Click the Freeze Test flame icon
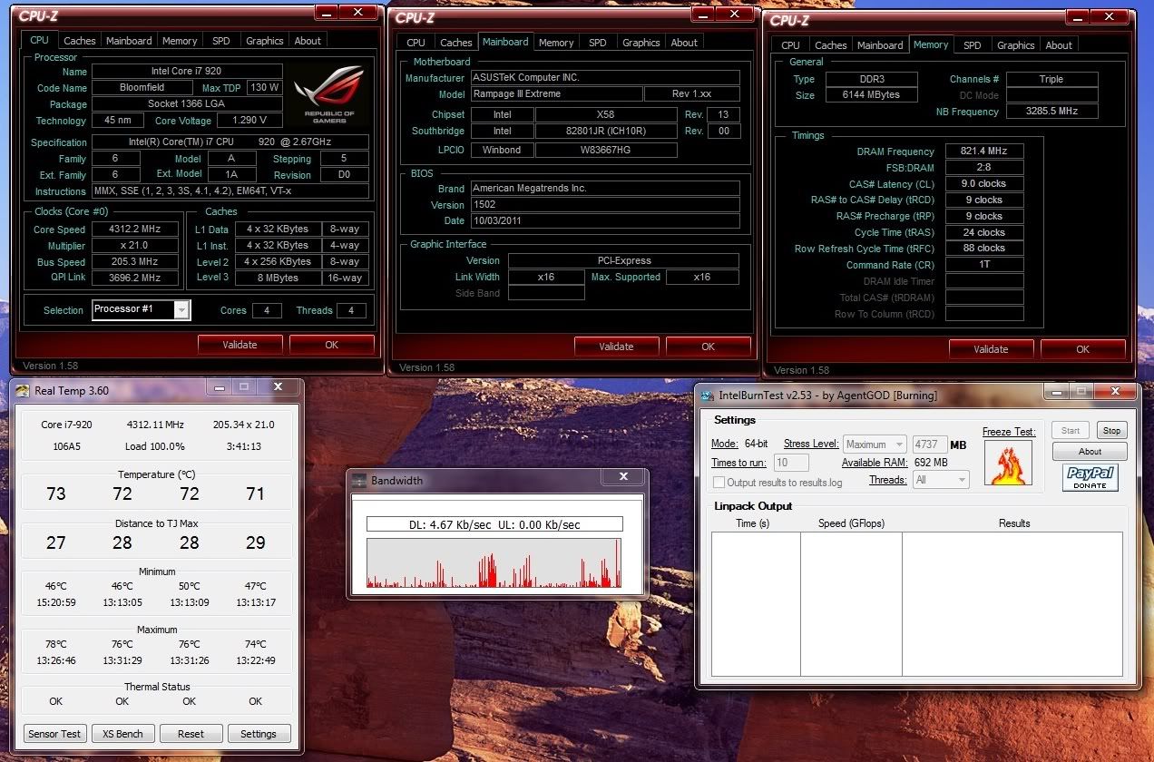This screenshot has width=1154, height=762. tap(1008, 463)
